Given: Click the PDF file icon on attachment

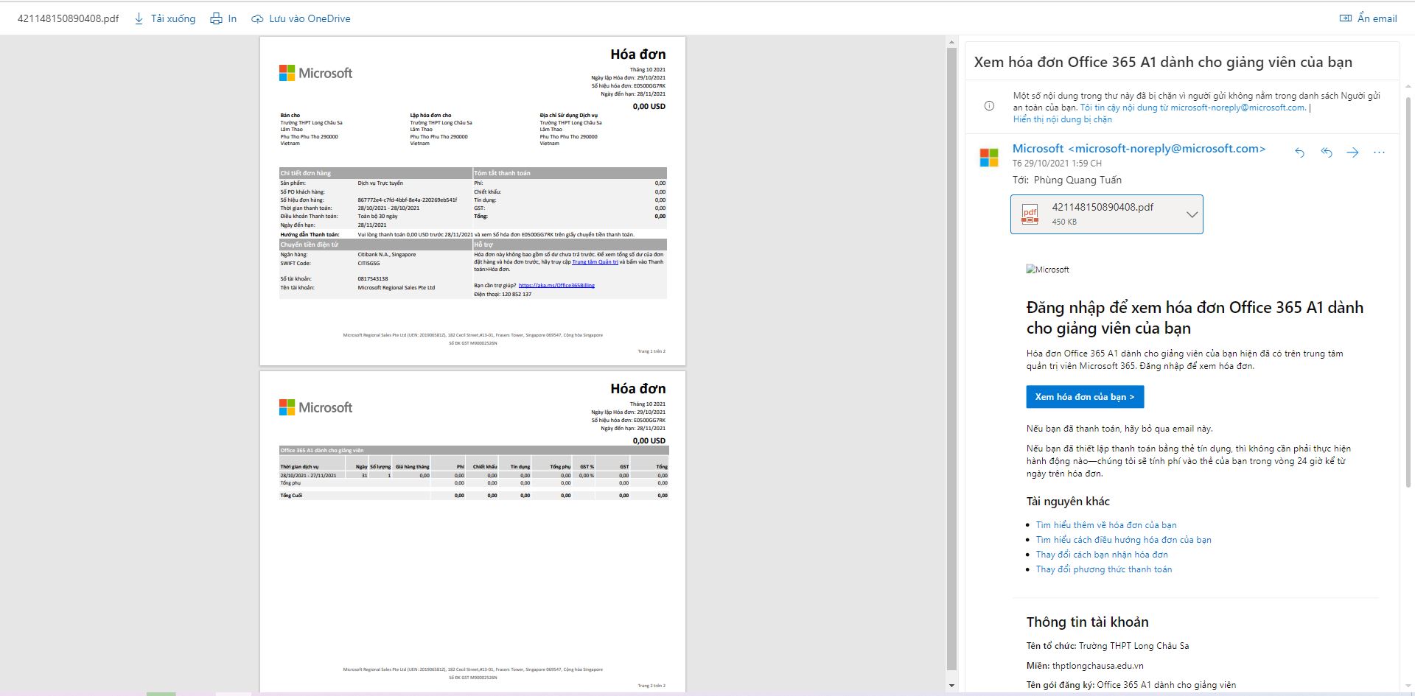Looking at the screenshot, I should (1030, 214).
